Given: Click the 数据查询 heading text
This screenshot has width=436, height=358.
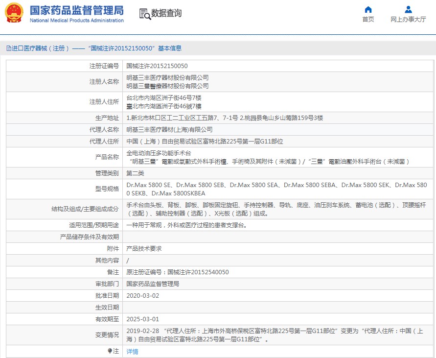Looking at the screenshot, I should (x=166, y=13).
